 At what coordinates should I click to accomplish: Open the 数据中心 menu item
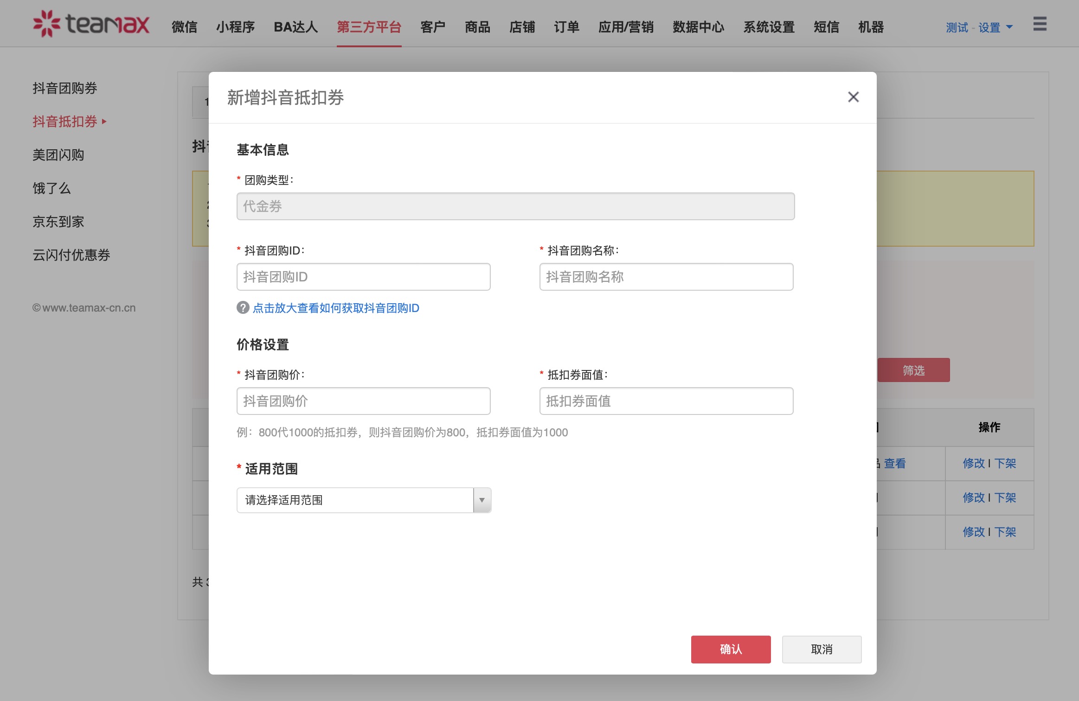[x=698, y=27]
